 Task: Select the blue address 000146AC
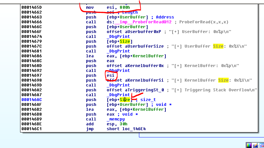tap(31, 100)
